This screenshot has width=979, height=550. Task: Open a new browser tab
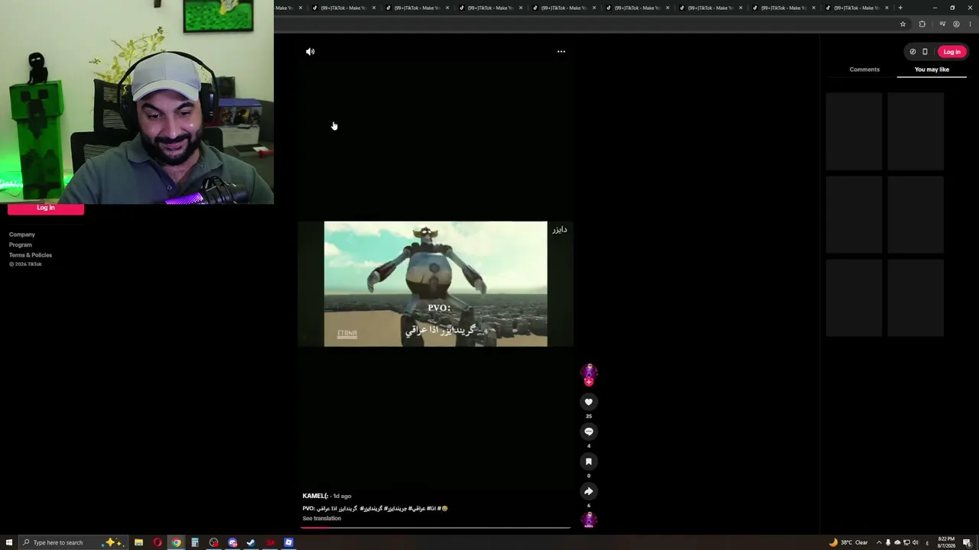(x=900, y=8)
